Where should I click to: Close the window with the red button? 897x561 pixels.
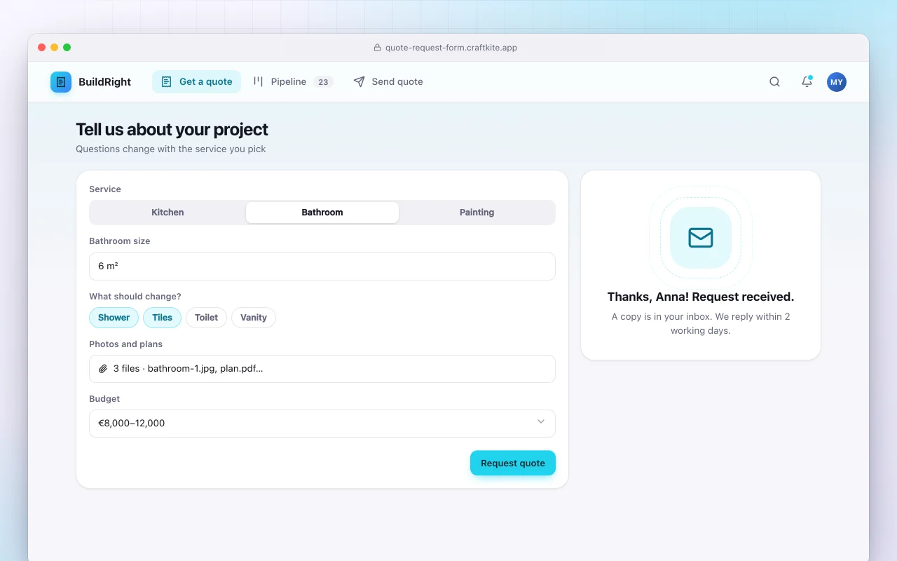[42, 48]
